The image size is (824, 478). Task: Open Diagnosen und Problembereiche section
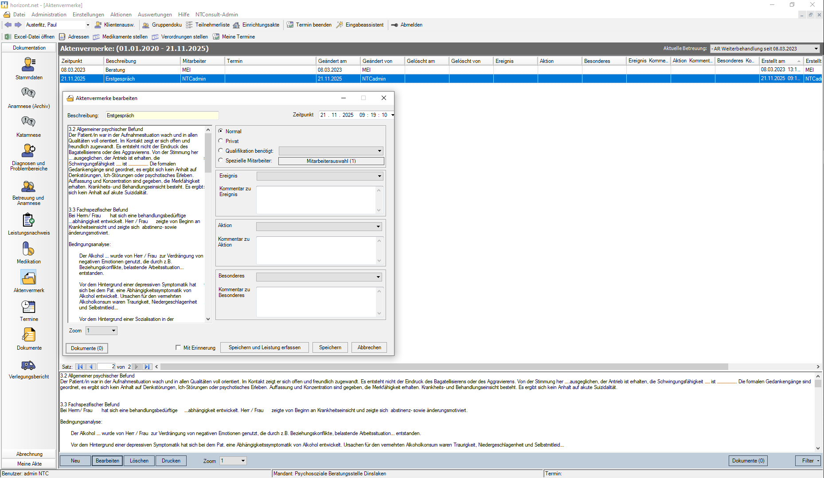[28, 151]
